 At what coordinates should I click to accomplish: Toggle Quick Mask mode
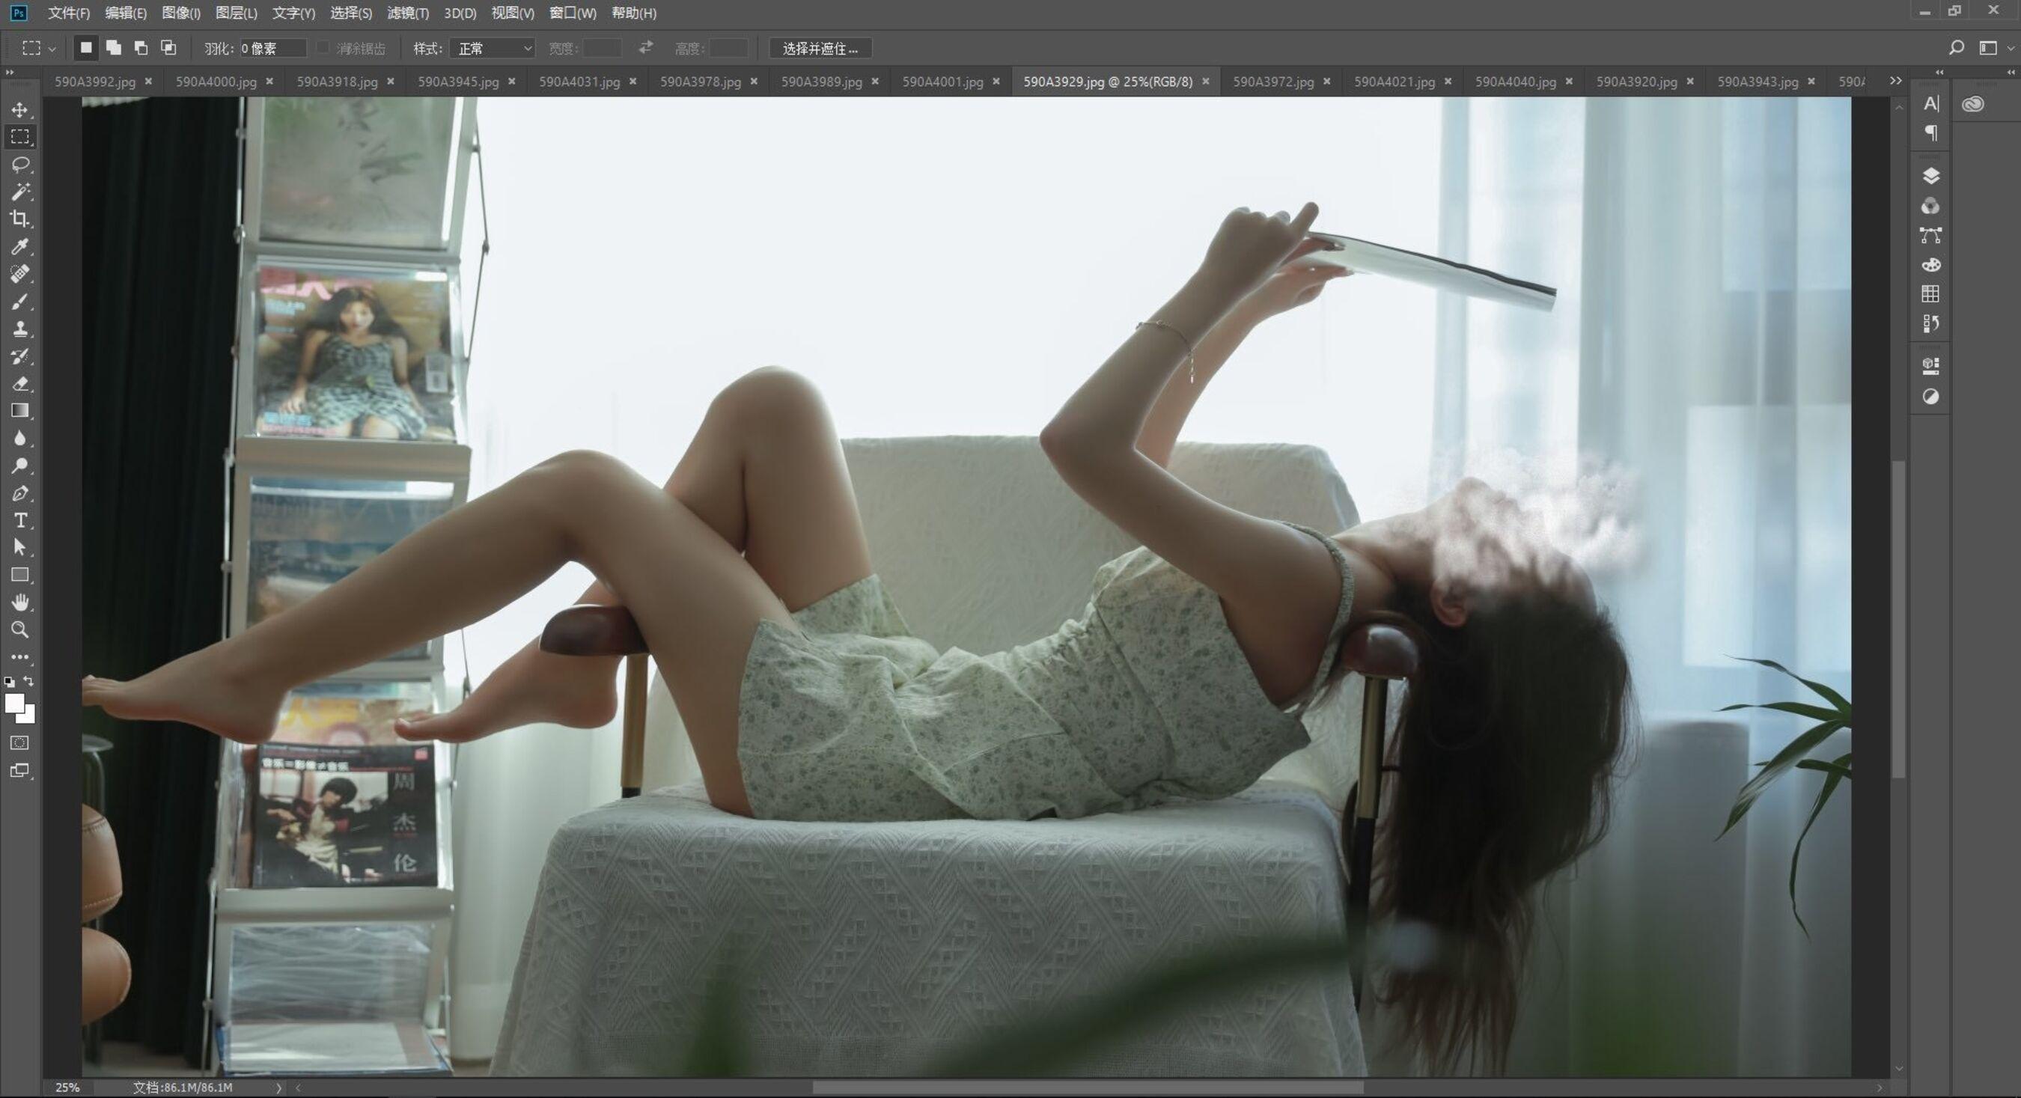pyautogui.click(x=20, y=742)
